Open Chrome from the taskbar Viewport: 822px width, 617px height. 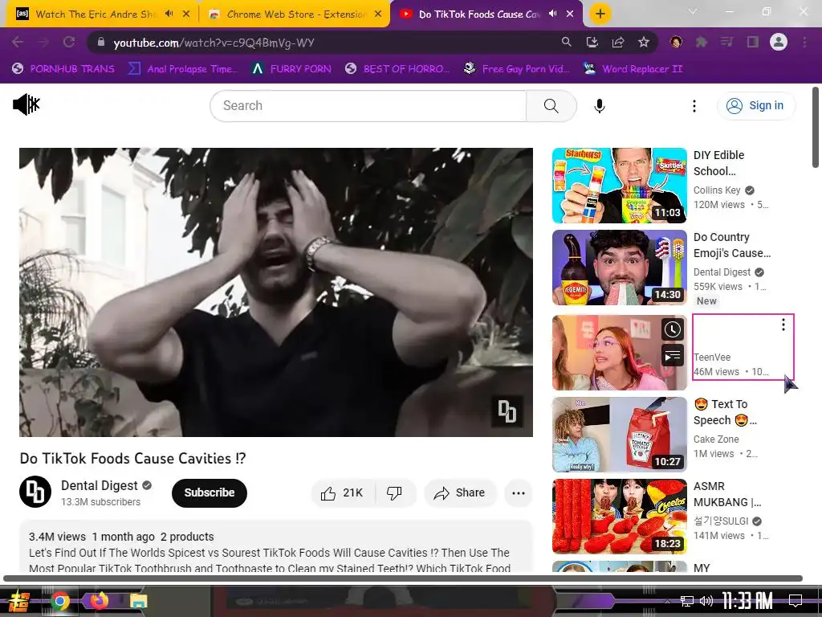[60, 601]
